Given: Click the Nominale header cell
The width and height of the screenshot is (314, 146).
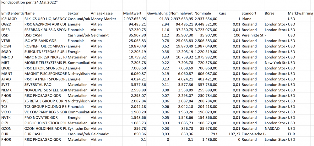Looking at the screenshot, I should [x=206, y=14].
